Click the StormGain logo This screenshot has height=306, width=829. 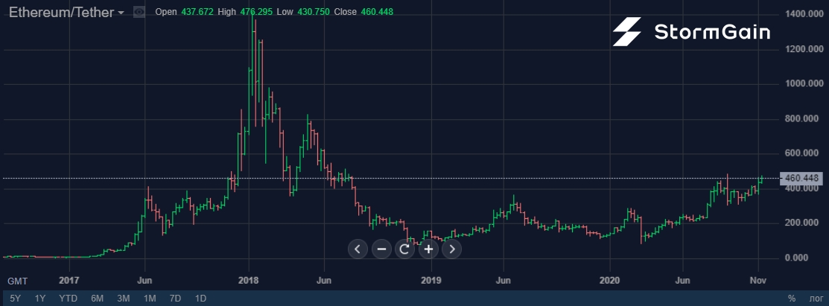[x=691, y=32]
